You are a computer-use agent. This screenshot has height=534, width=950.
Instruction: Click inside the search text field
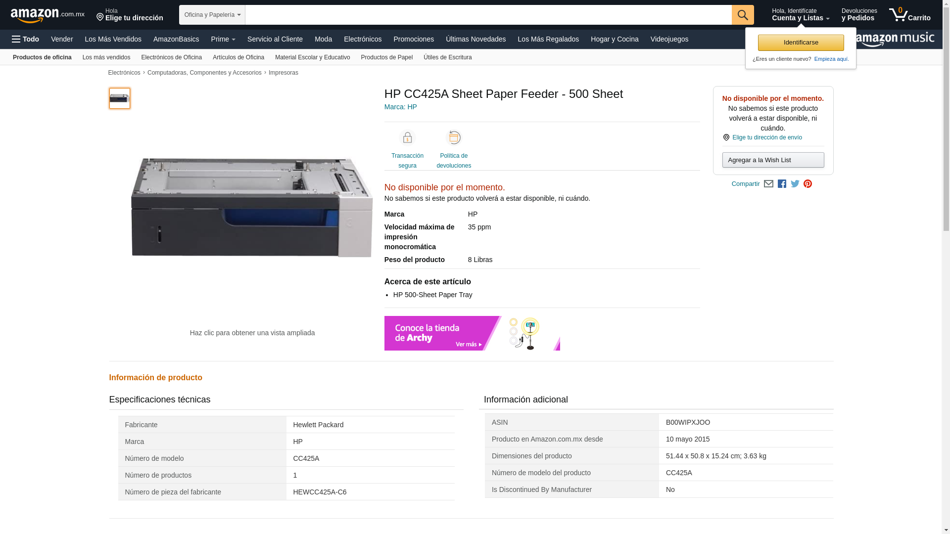(x=488, y=15)
